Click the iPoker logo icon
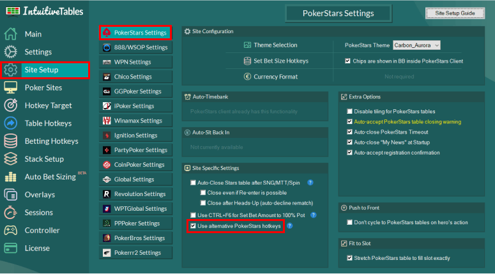 107,106
